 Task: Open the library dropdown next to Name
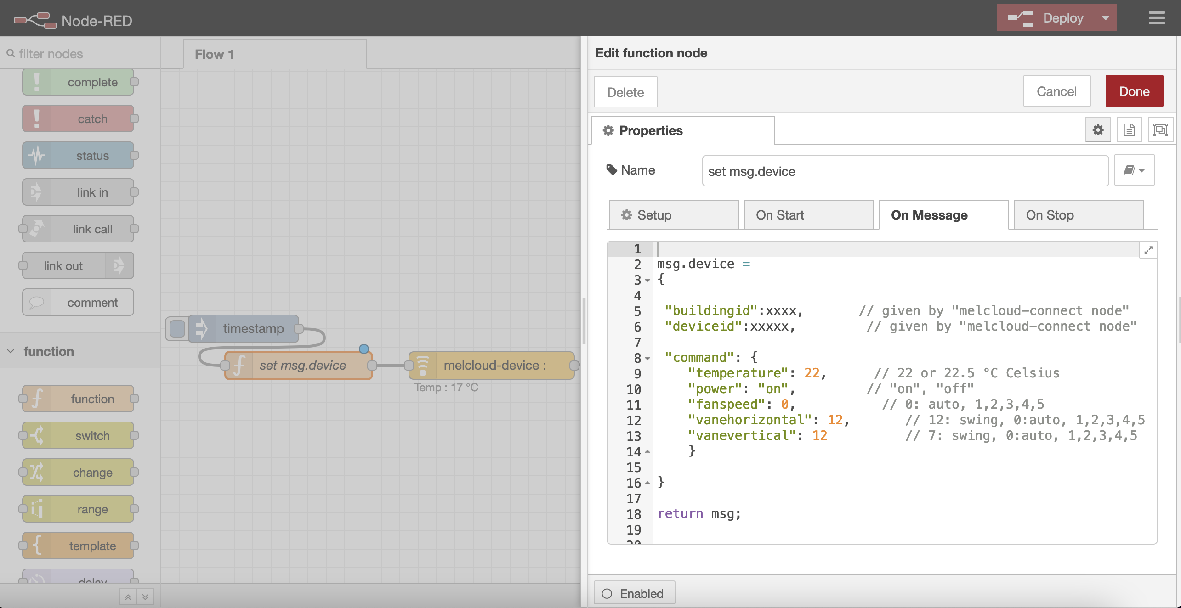point(1134,170)
